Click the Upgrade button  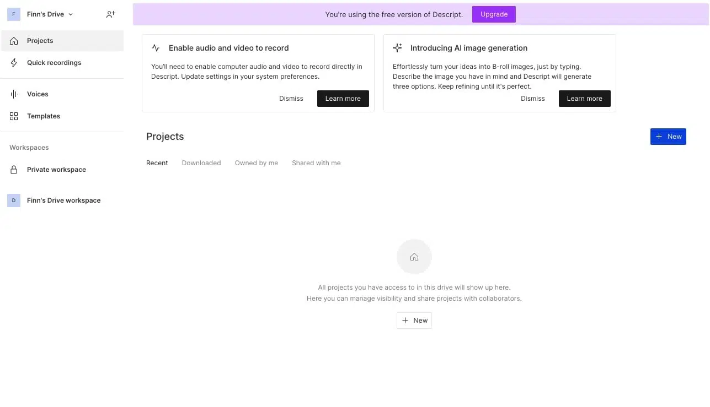pos(493,14)
